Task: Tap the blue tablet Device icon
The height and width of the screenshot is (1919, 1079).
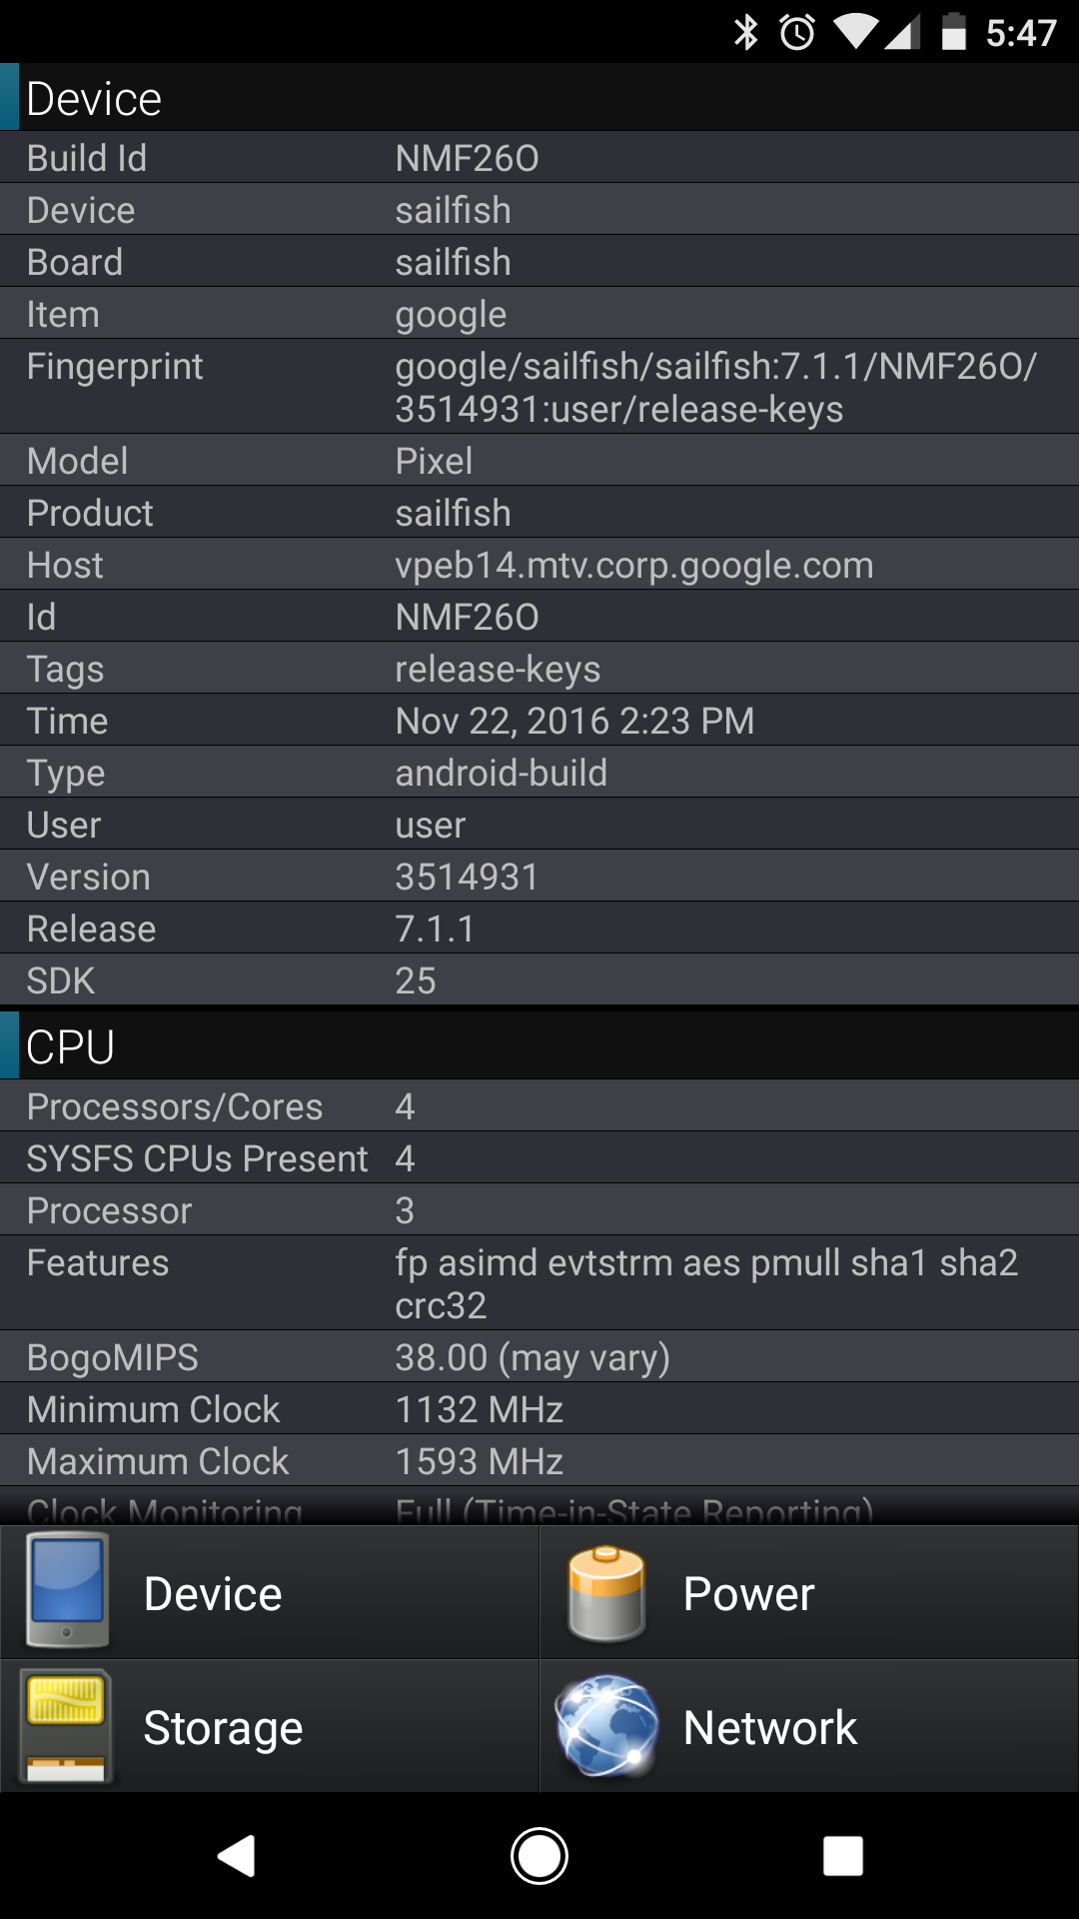Action: click(x=67, y=1590)
